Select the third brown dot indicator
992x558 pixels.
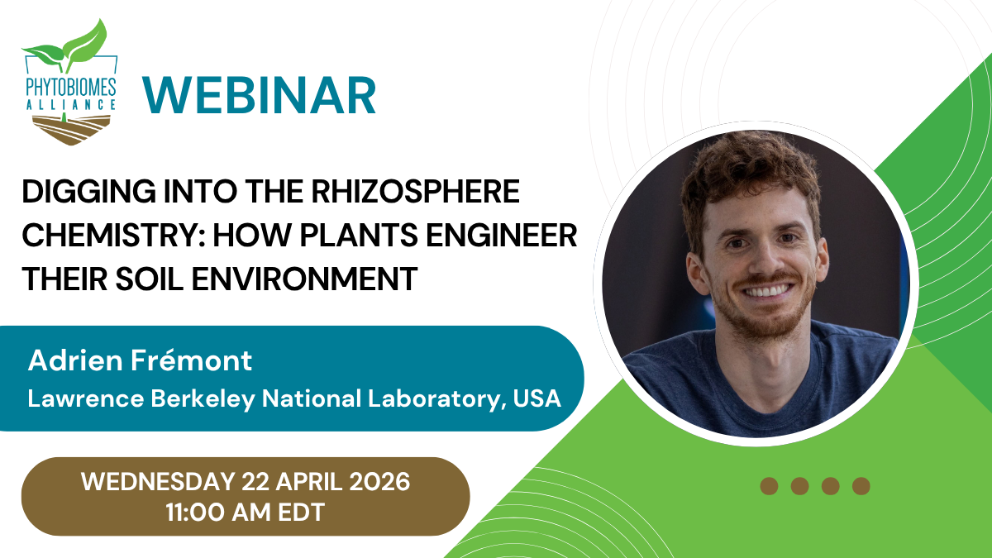click(x=830, y=486)
